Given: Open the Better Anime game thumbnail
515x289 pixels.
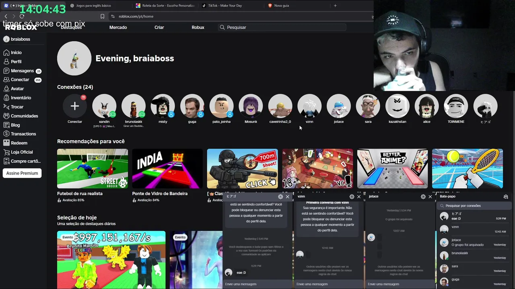Looking at the screenshot, I should coord(392,169).
